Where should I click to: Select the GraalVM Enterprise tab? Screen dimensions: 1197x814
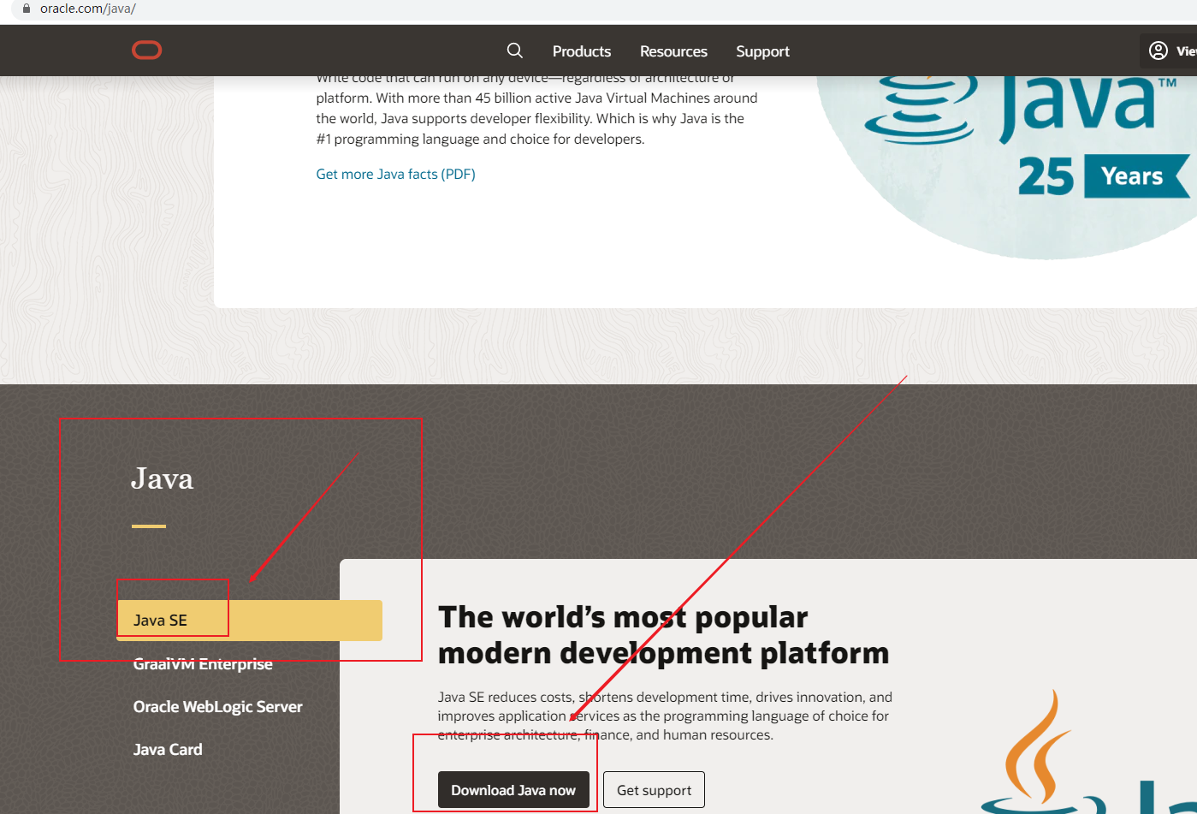(x=203, y=663)
